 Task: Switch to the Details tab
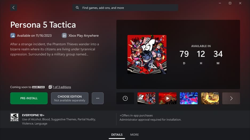tap(117, 135)
